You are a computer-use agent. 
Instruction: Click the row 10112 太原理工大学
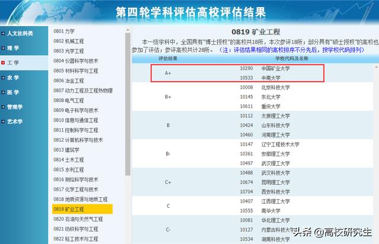pos(265,116)
